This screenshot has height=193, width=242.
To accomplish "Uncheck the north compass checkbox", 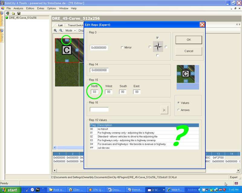I will pyautogui.click(x=157, y=38).
